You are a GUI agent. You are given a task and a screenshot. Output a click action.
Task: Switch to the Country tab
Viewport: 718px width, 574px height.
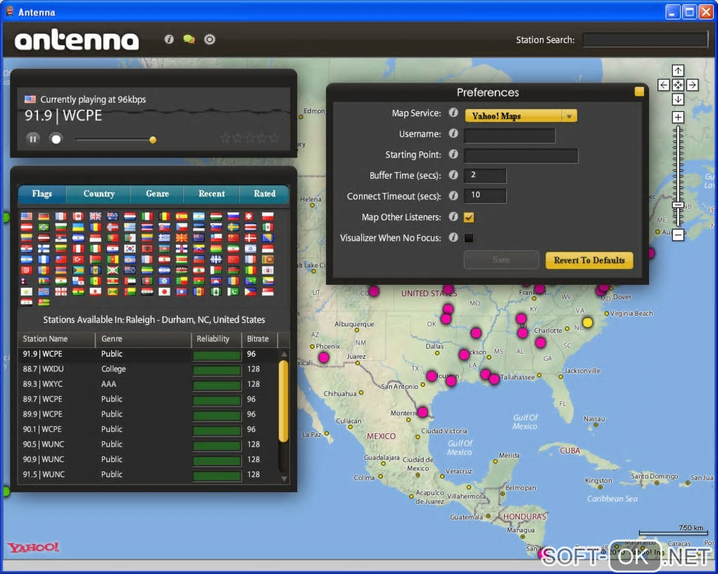click(x=99, y=193)
